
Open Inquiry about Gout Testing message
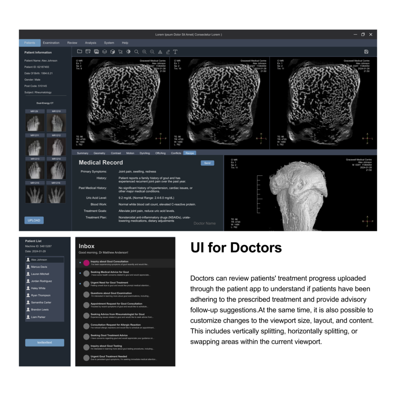[x=125, y=347]
